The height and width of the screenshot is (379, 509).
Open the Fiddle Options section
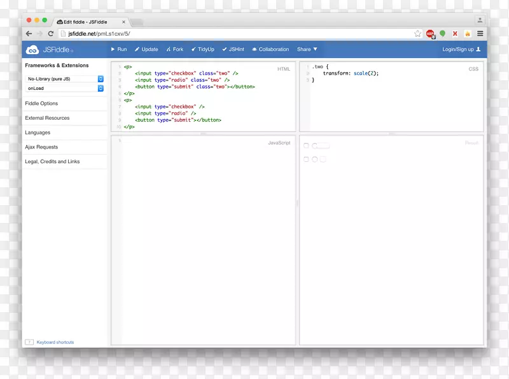tap(41, 103)
